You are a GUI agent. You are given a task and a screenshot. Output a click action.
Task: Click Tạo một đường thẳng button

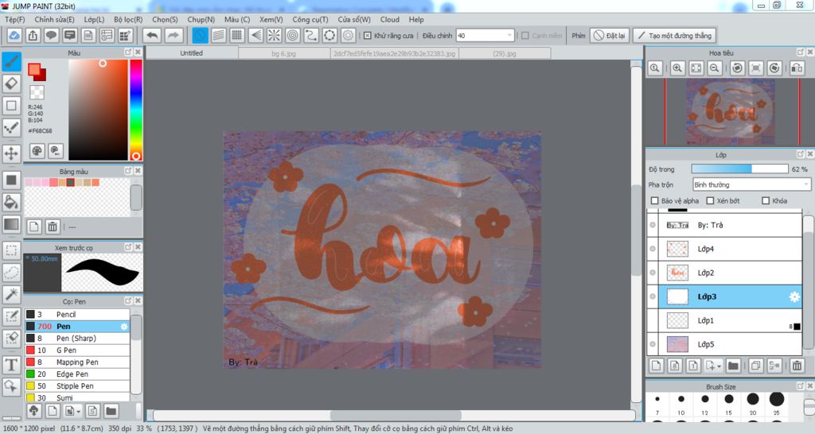point(675,35)
